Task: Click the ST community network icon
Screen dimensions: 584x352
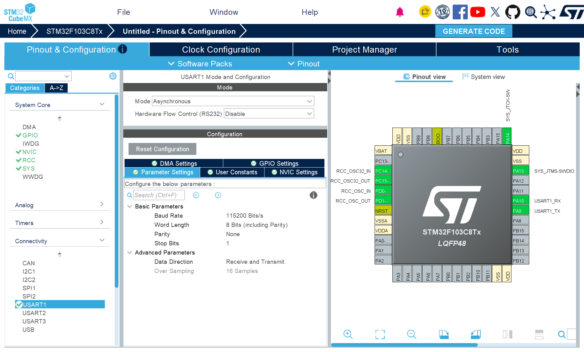Action: (548, 12)
